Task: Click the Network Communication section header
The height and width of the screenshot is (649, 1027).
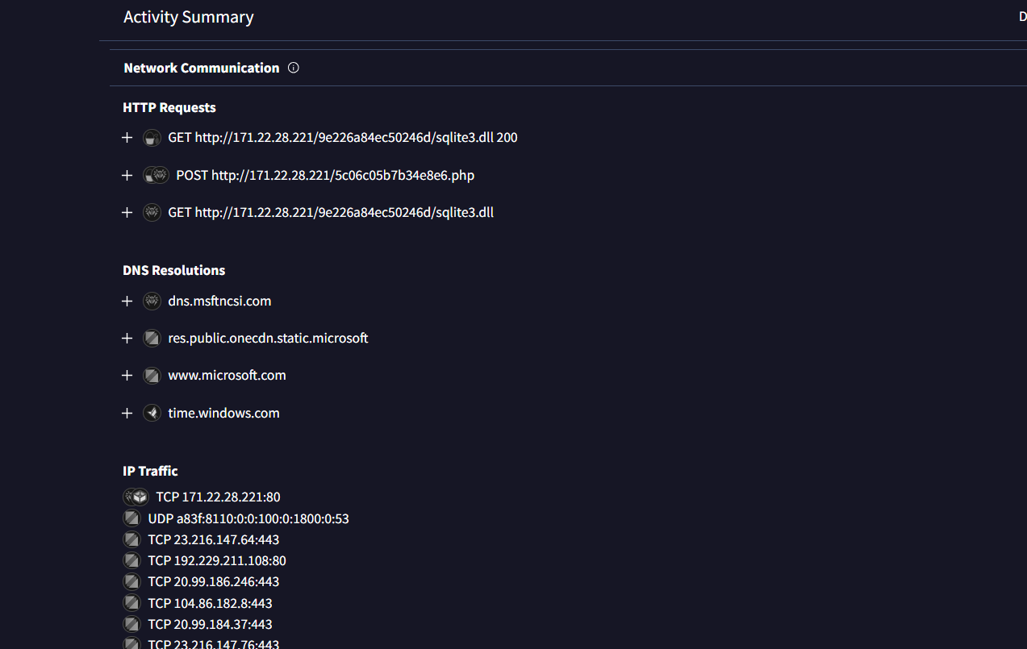Action: tap(202, 68)
